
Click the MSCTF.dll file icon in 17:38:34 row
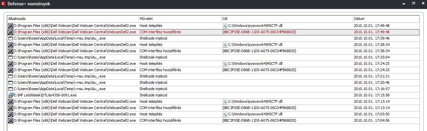[225, 45]
